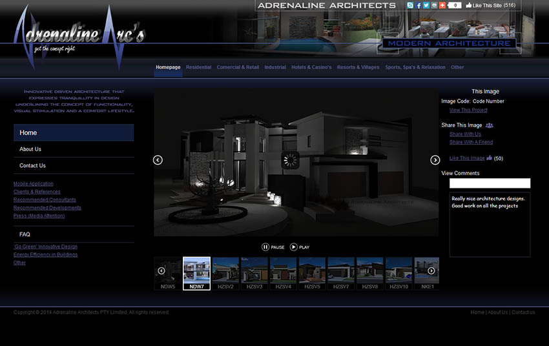Select the HZSV2 thumbnail
Image resolution: width=549 pixels, height=346 pixels.
point(226,274)
